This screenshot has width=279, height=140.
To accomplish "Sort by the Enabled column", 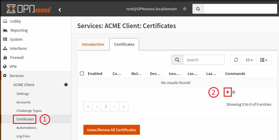I will (95, 74).
